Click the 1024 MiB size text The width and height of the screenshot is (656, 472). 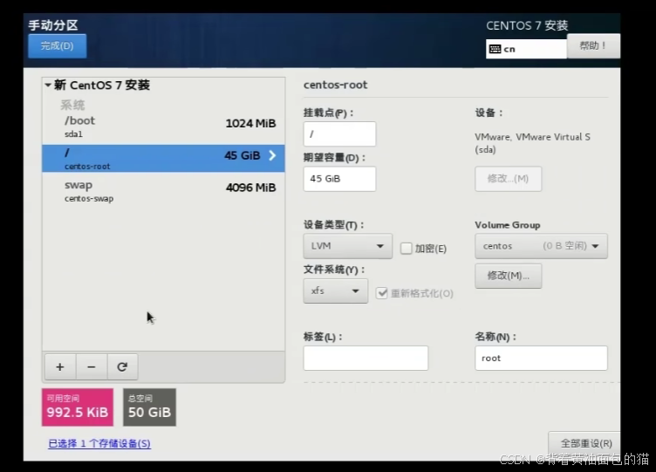pos(250,123)
